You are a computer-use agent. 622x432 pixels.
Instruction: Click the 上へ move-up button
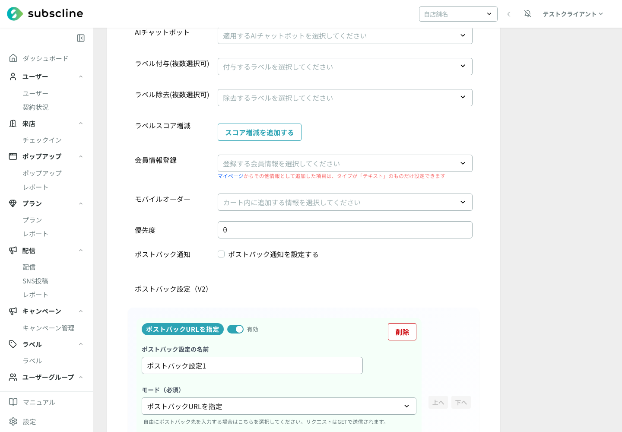[438, 402]
